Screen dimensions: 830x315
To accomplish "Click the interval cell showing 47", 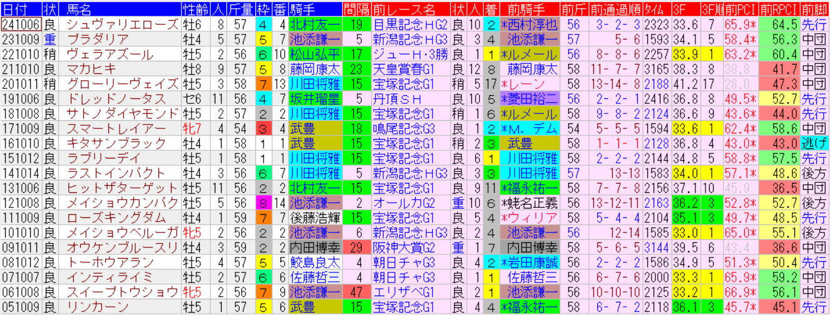I will (357, 291).
